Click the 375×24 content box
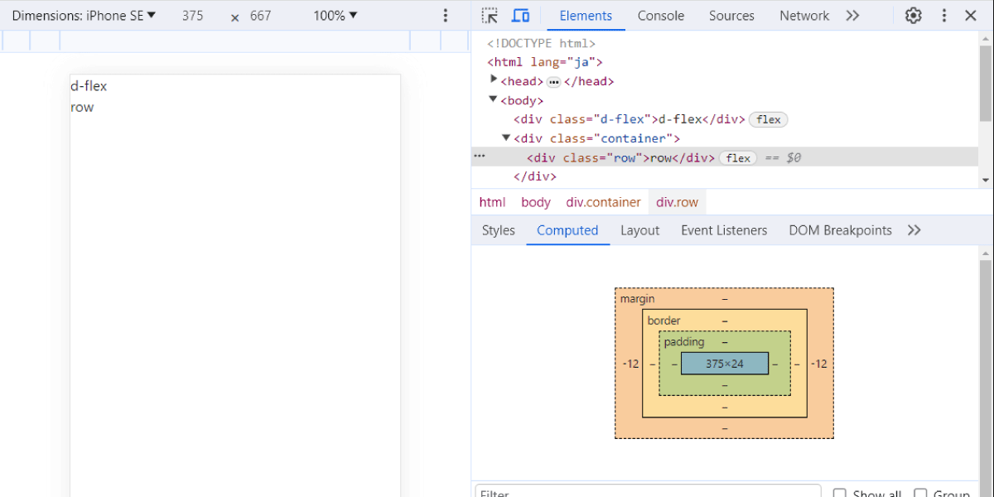 (x=725, y=364)
